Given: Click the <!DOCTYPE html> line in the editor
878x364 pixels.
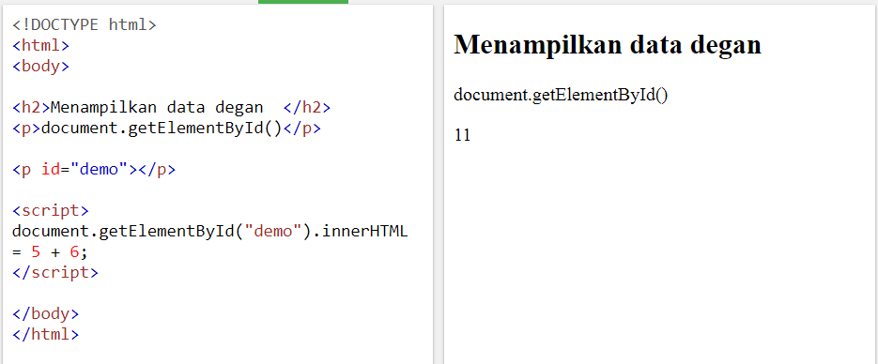Looking at the screenshot, I should click(x=84, y=25).
